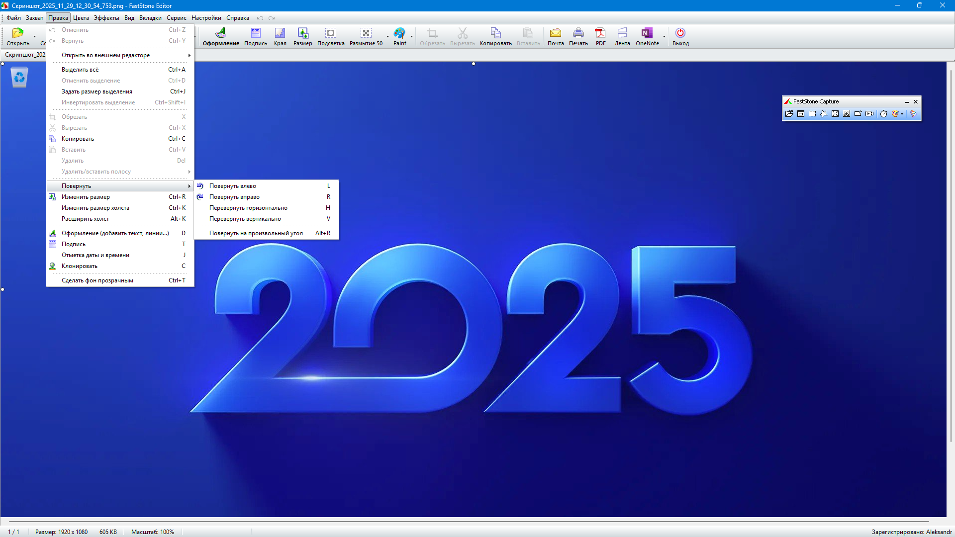955x537 pixels.
Task: Click the Подсветка spotlight toolbar icon
Action: (331, 36)
